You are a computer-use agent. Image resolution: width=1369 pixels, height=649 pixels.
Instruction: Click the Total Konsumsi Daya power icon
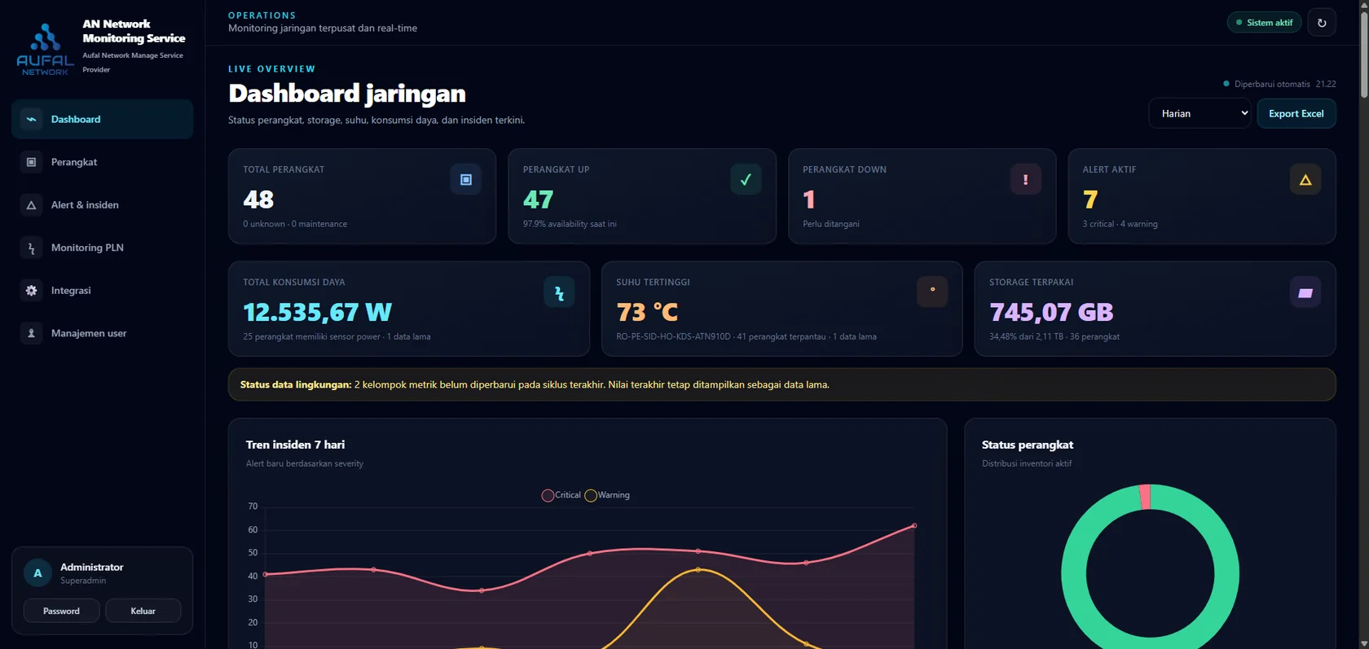(x=559, y=292)
